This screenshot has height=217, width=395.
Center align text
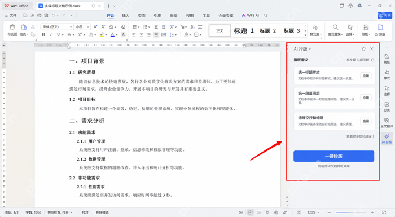coord(141,34)
